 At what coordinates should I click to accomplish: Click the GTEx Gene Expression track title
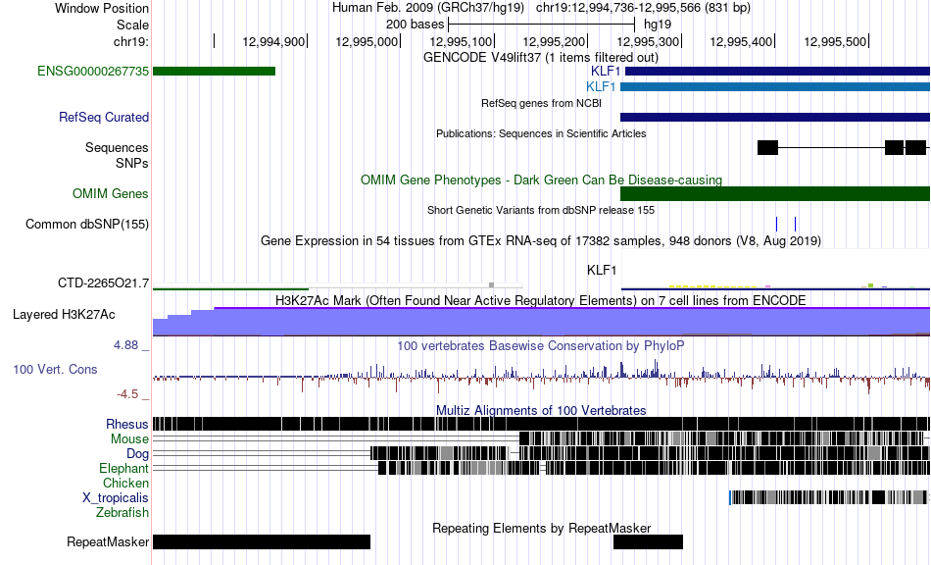pos(541,241)
